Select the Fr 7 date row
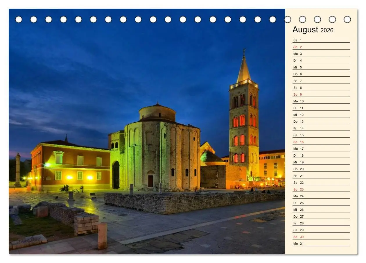The height and width of the screenshot is (263, 366). click(x=321, y=81)
